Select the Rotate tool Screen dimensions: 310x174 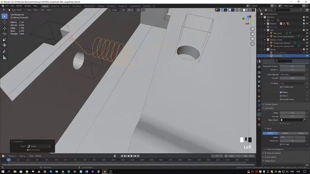4,34
